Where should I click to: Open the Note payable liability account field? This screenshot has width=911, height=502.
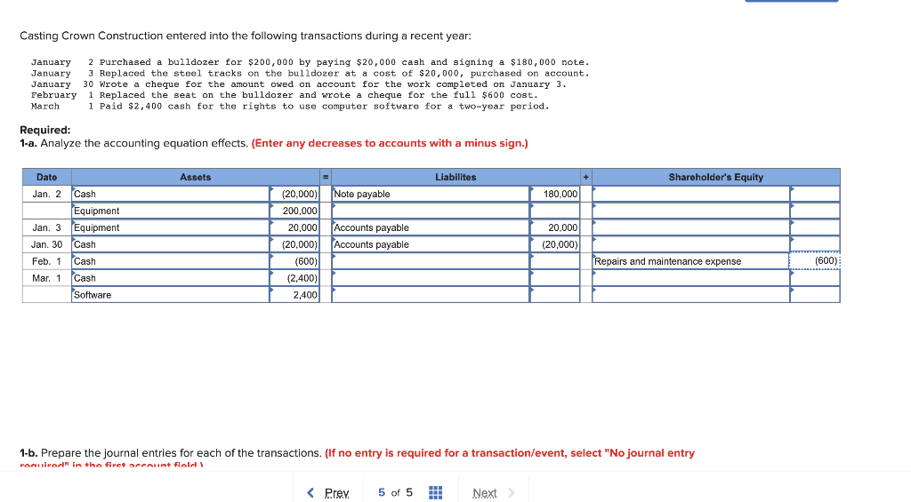431,194
